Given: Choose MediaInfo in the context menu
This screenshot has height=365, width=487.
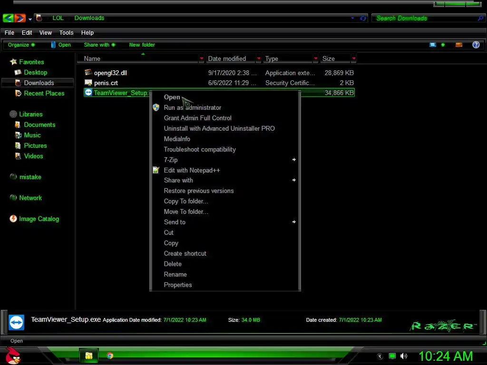Looking at the screenshot, I should pyautogui.click(x=225, y=139).
